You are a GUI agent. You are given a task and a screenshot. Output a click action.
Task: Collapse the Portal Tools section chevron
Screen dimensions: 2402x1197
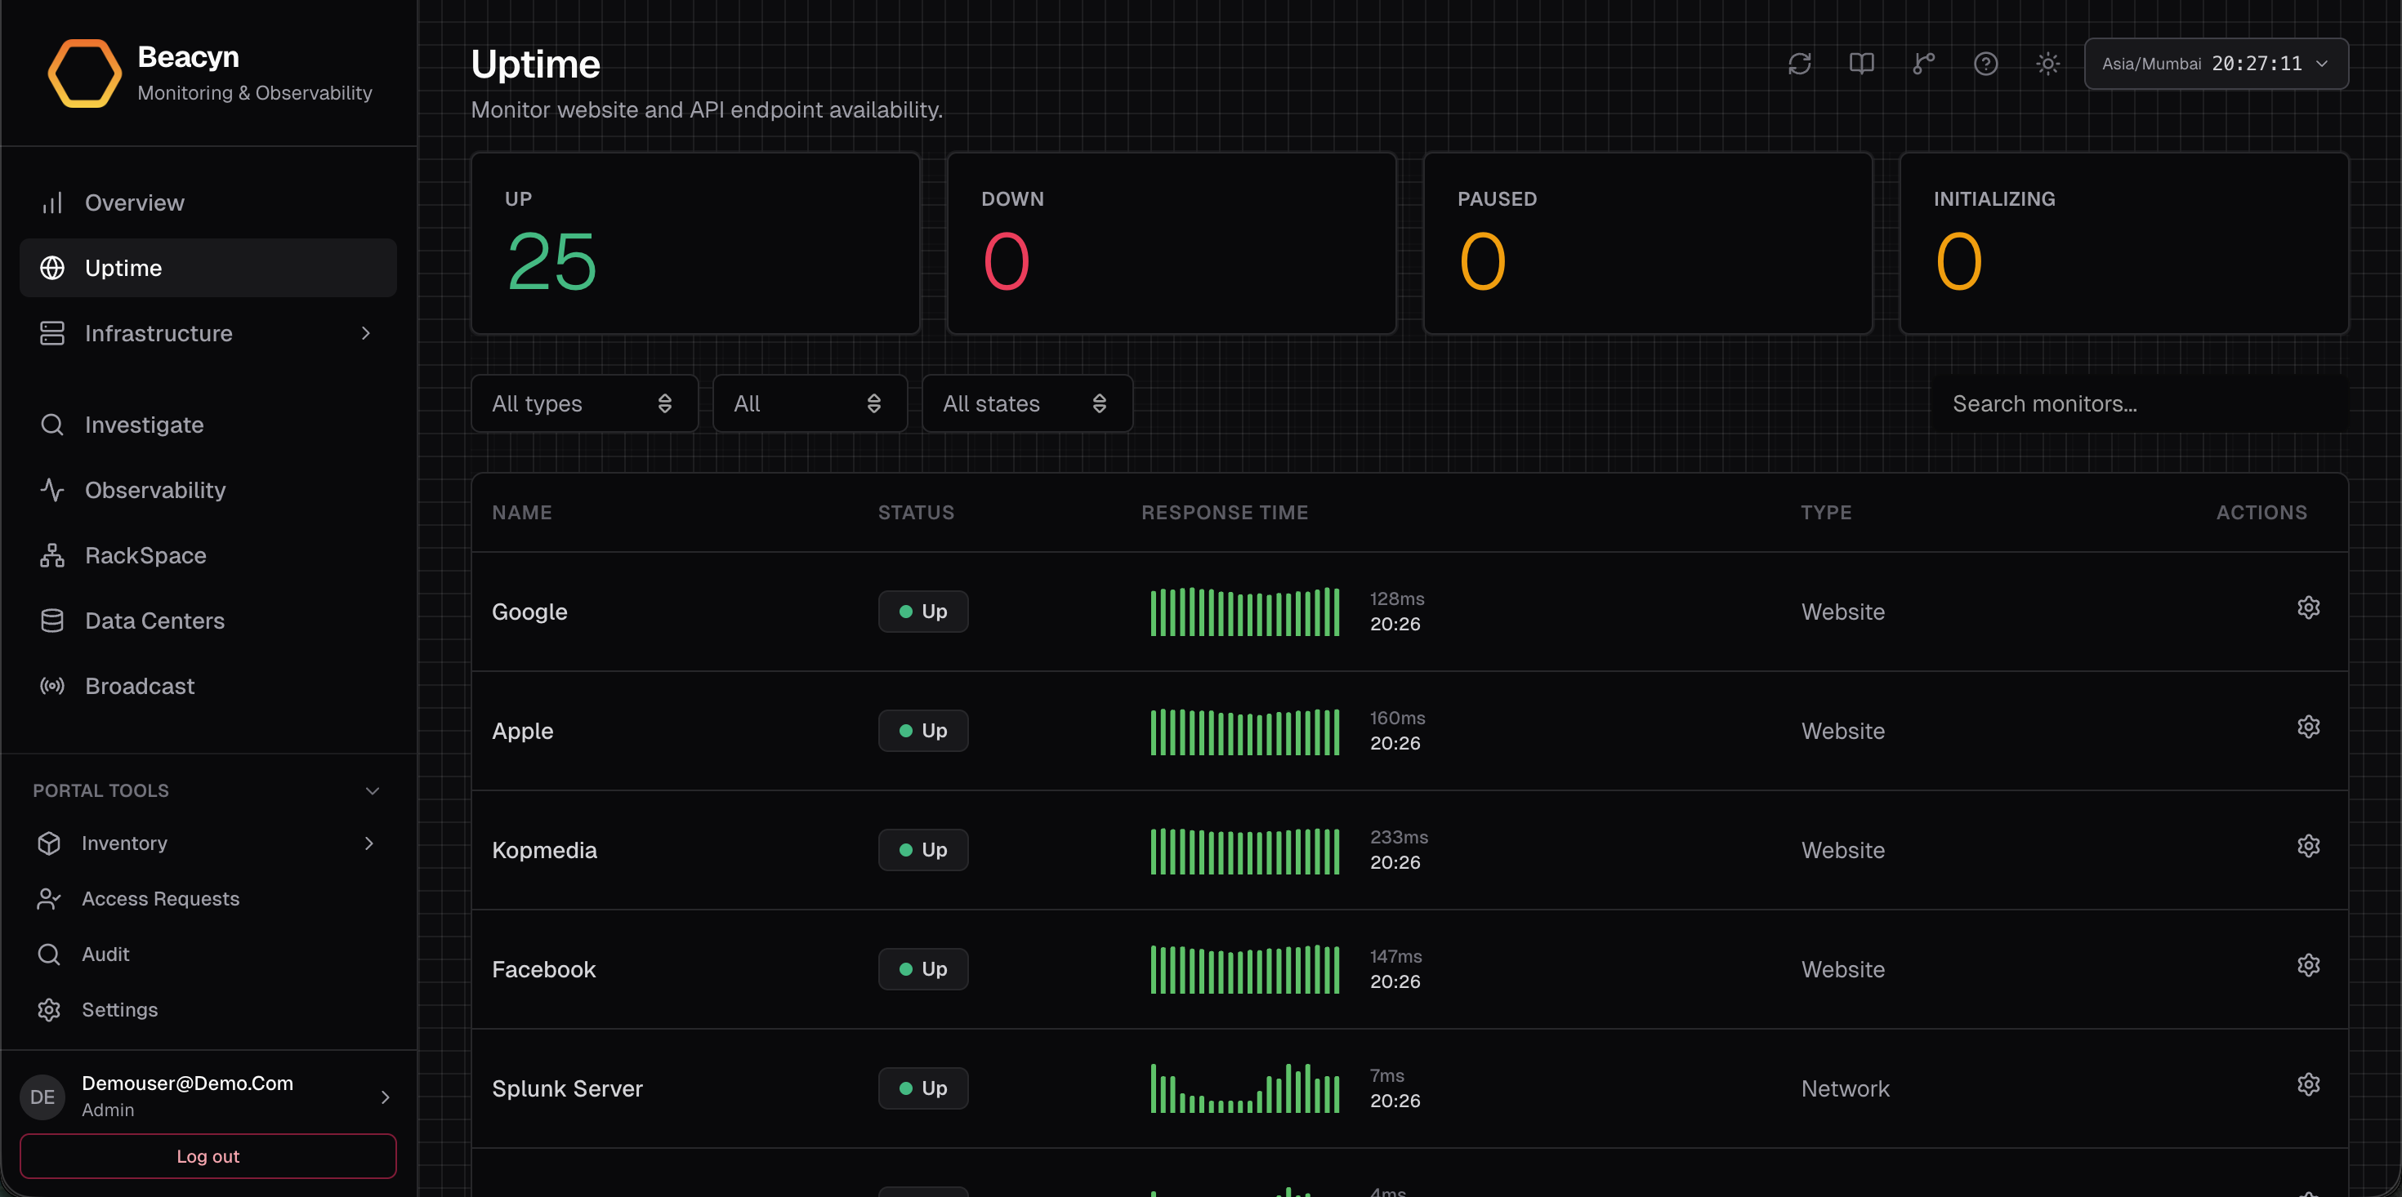(x=372, y=790)
